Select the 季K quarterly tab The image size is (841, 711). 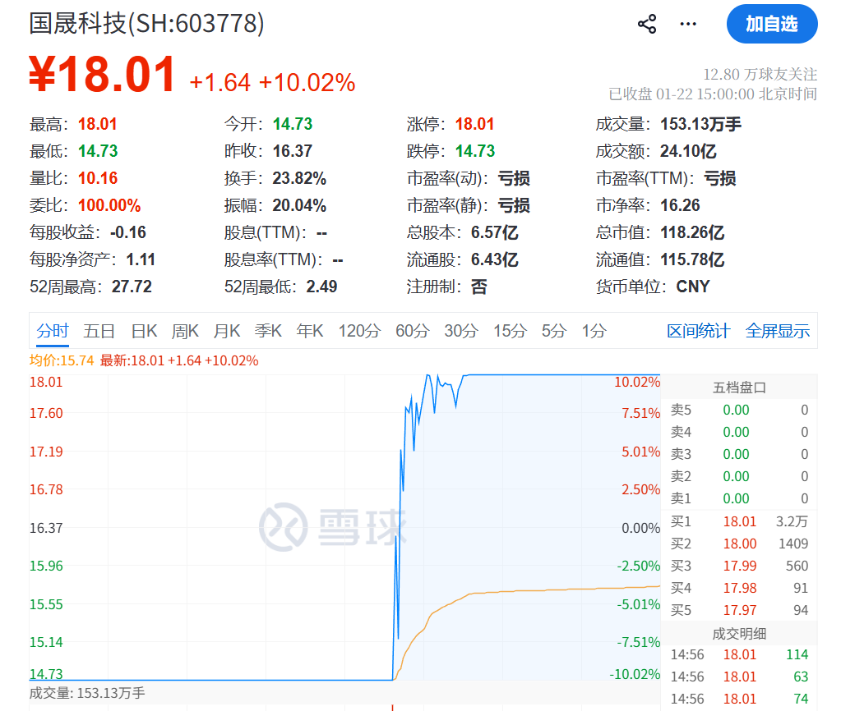[x=267, y=330]
